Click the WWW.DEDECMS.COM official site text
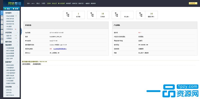200x99 pixels. pyautogui.click(x=143, y=45)
